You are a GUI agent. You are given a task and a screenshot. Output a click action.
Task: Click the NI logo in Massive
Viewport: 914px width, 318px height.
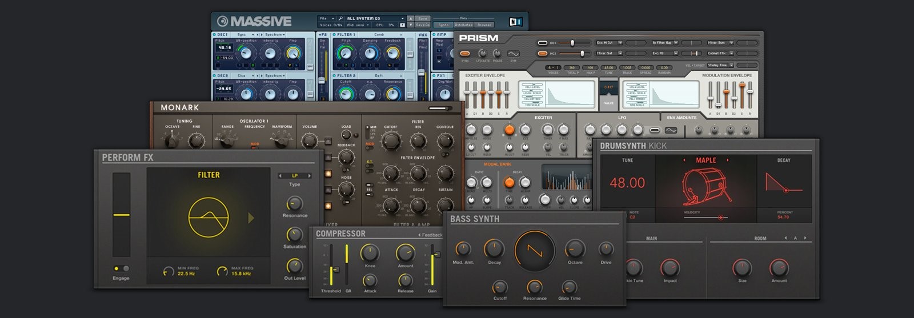[516, 22]
